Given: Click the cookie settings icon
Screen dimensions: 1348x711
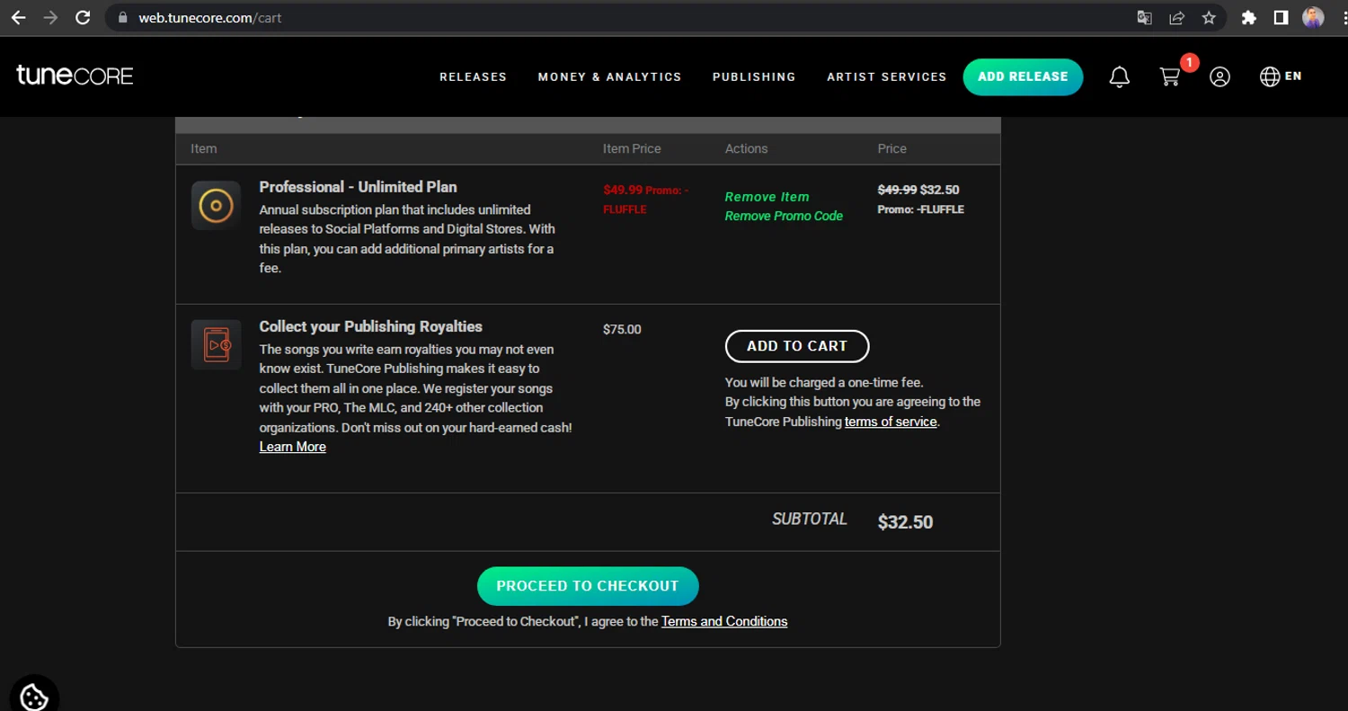Looking at the screenshot, I should tap(33, 696).
